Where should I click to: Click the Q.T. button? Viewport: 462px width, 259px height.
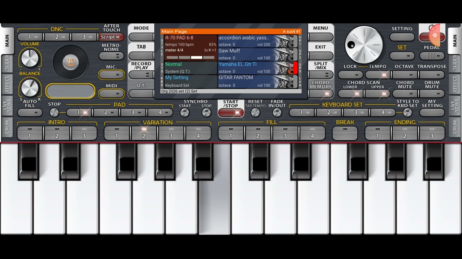[x=141, y=94]
